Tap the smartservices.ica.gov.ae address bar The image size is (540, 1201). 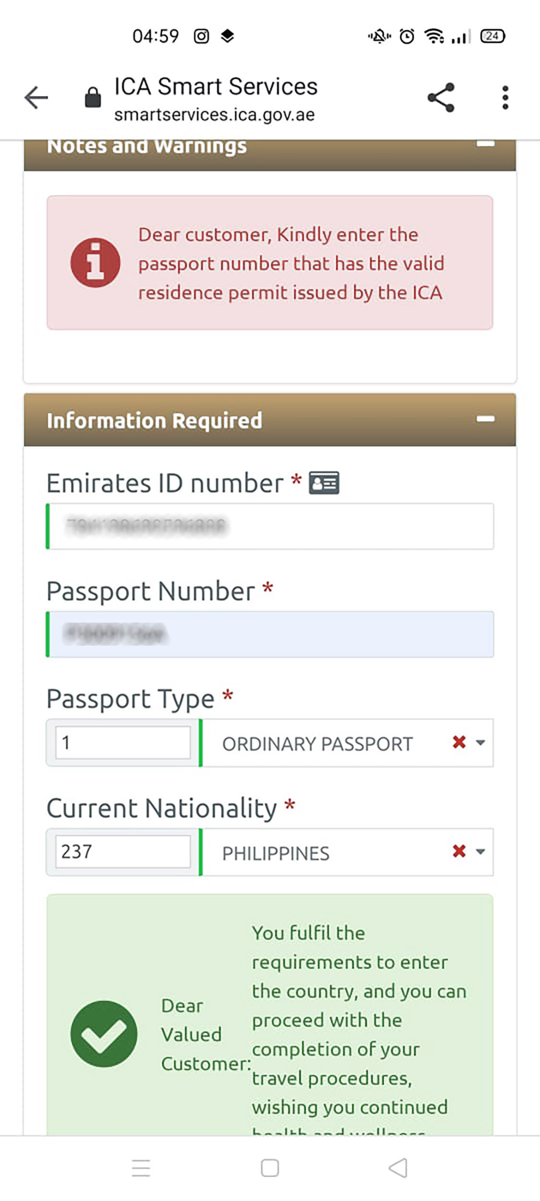coord(214,115)
